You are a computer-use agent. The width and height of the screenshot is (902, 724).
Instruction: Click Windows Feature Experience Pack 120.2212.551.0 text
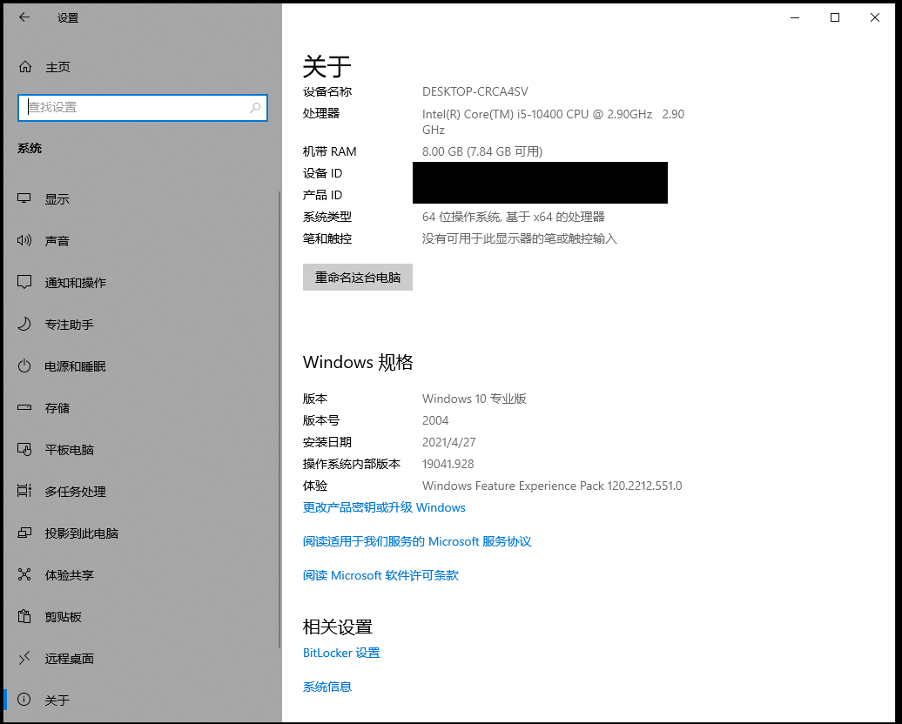coord(552,486)
